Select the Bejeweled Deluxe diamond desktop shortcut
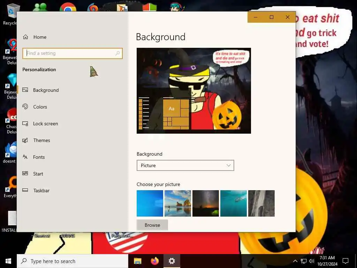The width and height of the screenshot is (357, 268). 10,86
